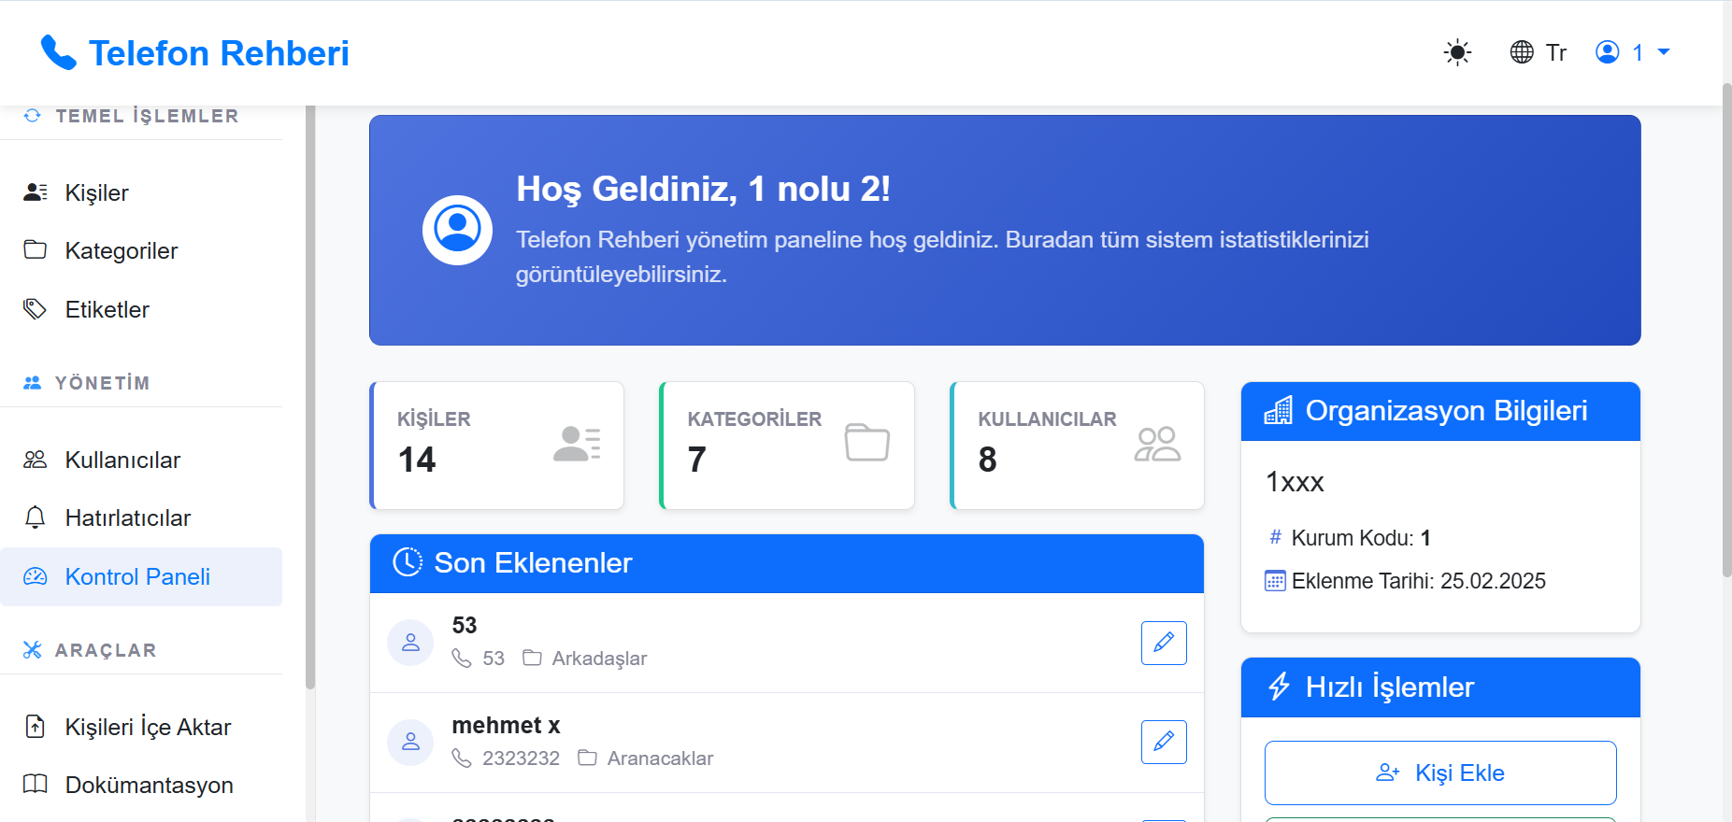Click the Kişiler contact-list icon in sidebar
Screen dimensions: 1732x822
pyautogui.click(x=36, y=192)
